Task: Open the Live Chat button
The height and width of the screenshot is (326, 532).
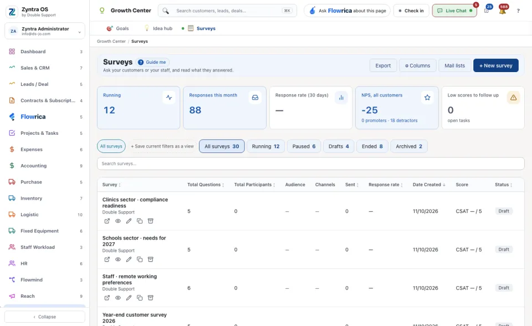Action: coord(454,11)
